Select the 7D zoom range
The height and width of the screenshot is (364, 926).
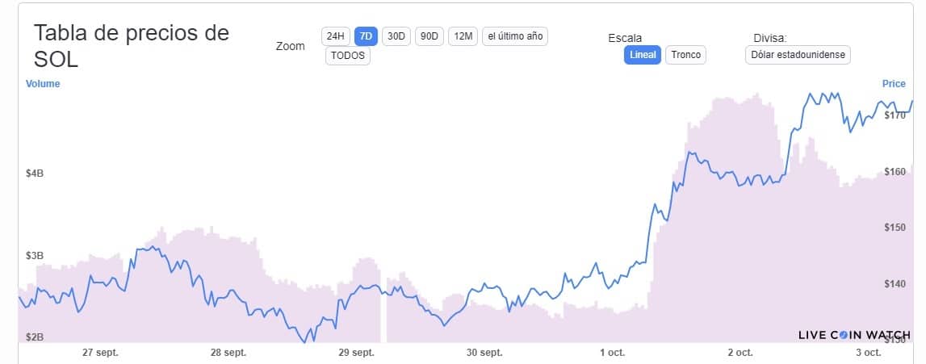click(366, 36)
